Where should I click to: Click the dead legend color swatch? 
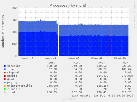coord(5,79)
